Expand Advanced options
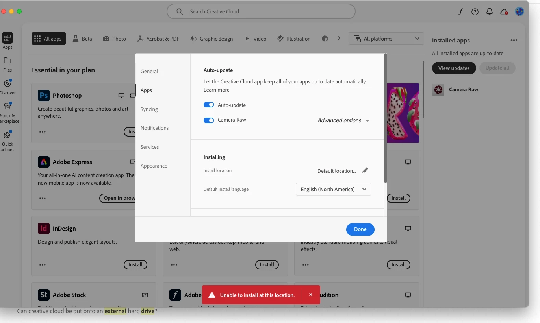 click(x=343, y=120)
